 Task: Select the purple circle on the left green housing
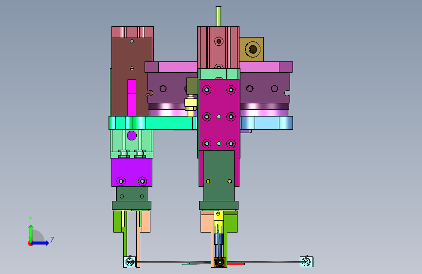coord(131,136)
